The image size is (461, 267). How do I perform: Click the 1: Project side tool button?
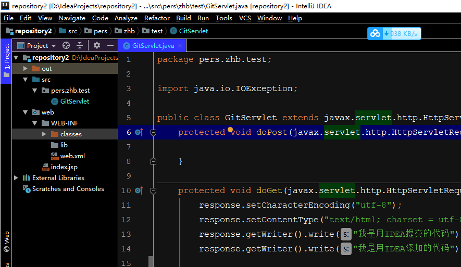[x=6, y=61]
